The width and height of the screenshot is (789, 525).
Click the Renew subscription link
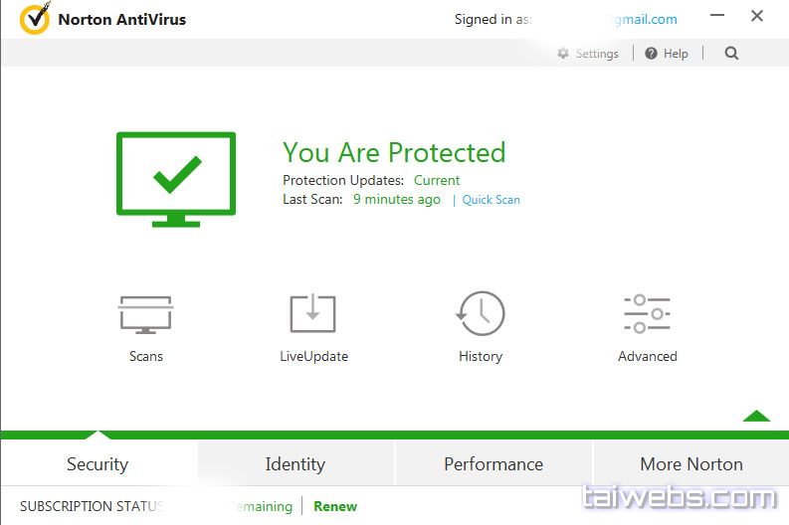click(335, 506)
